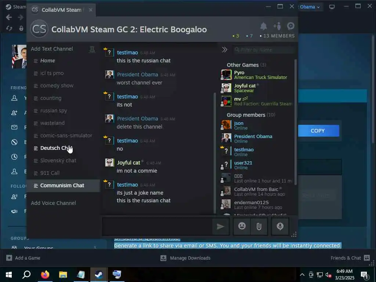Switch to the russian spy channel

63,111
